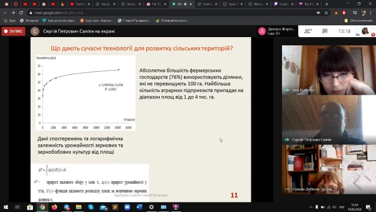
Task: Open Skype from the taskbar
Action: click(x=90, y=207)
